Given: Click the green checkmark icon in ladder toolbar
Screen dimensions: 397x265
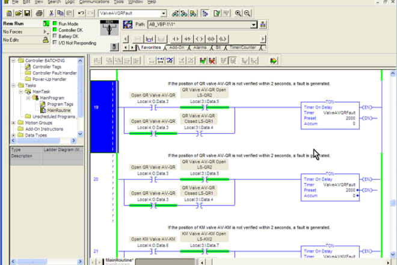Looking at the screenshot, I should click(203, 61).
